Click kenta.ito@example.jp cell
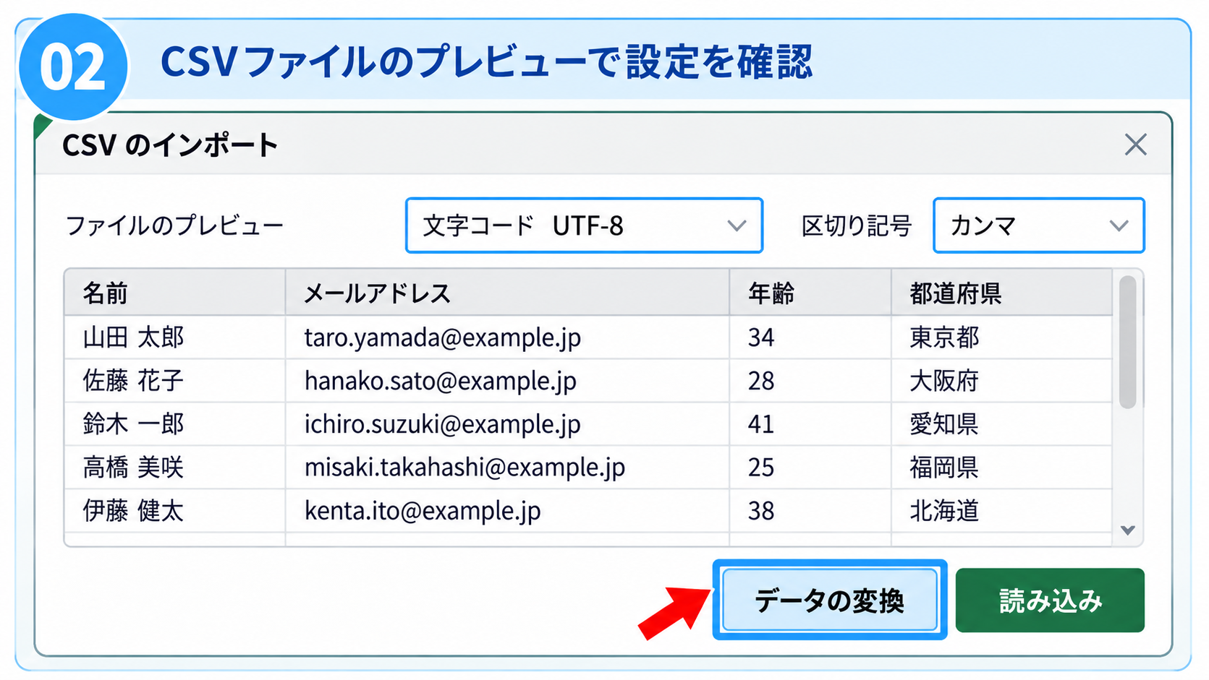 click(x=507, y=511)
